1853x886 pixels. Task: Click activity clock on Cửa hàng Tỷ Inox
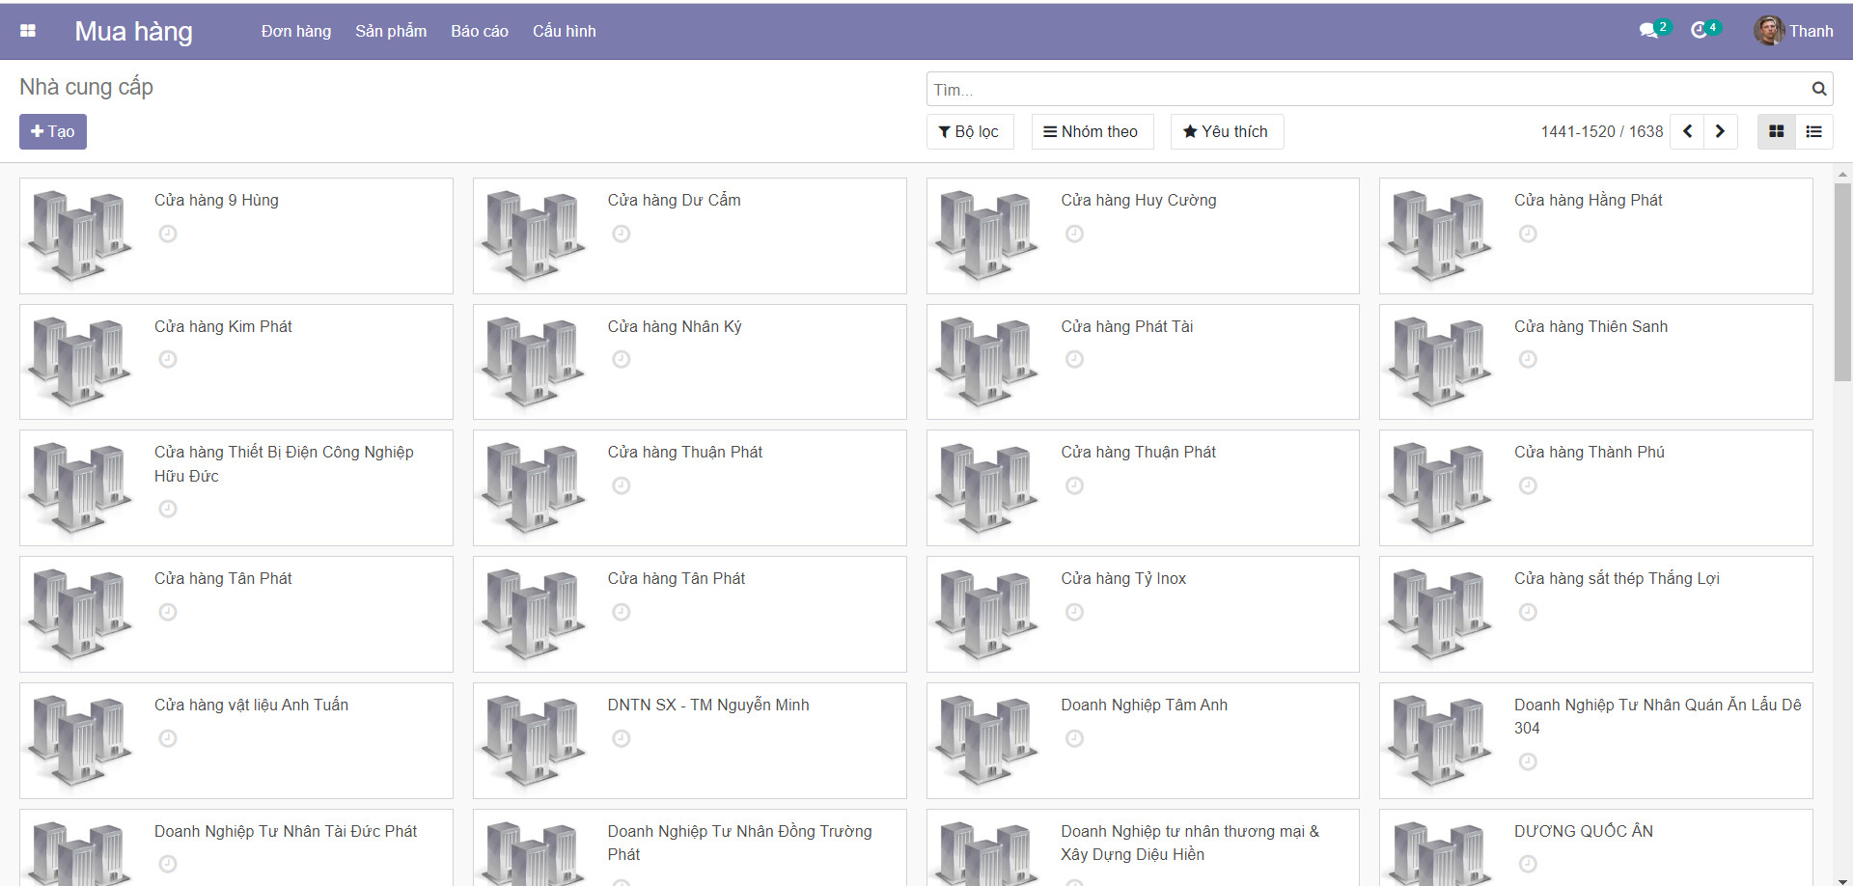pyautogui.click(x=1074, y=612)
